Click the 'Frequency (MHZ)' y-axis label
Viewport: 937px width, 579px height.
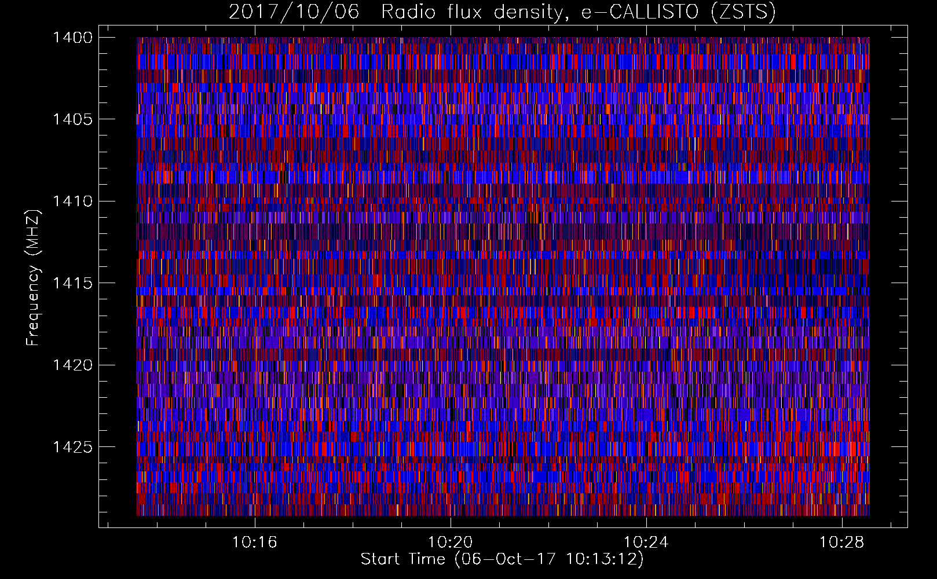[33, 277]
